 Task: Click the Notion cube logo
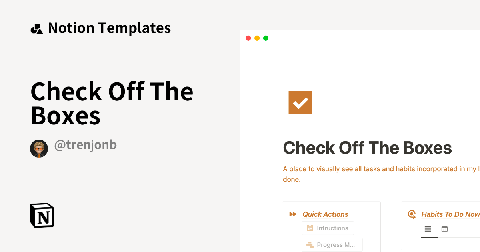(x=42, y=216)
